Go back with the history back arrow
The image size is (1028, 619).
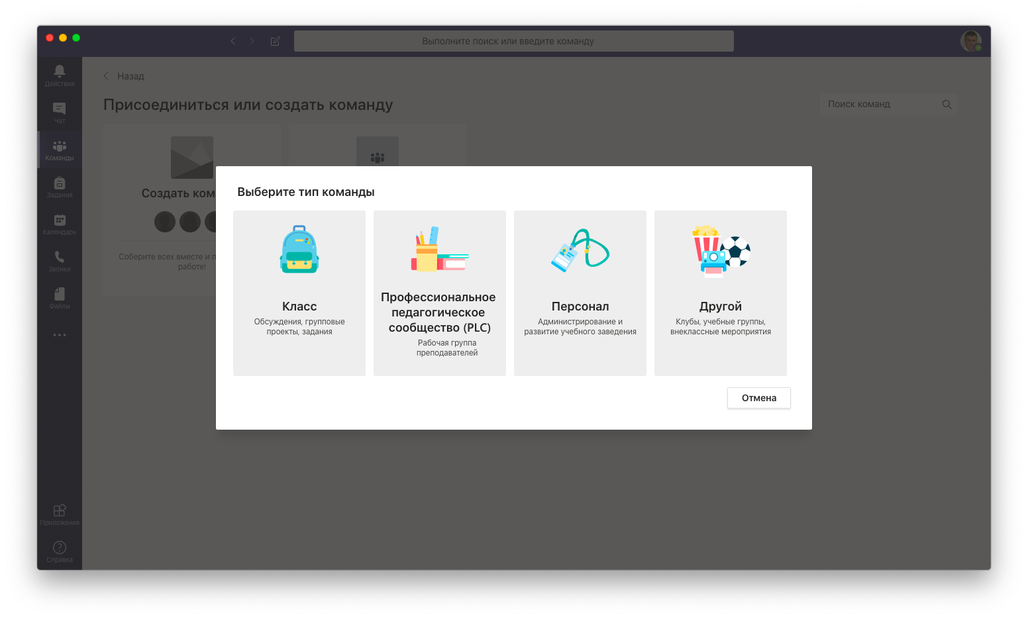click(232, 41)
